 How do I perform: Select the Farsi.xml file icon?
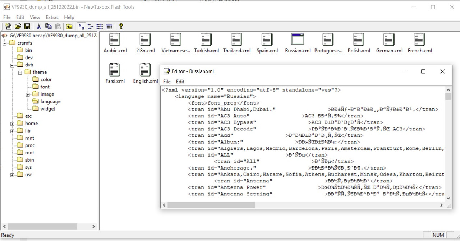click(115, 70)
